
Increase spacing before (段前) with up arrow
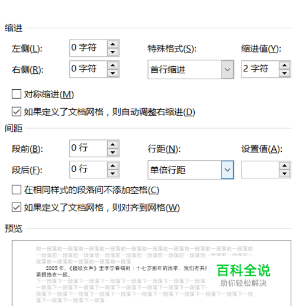coord(112,145)
